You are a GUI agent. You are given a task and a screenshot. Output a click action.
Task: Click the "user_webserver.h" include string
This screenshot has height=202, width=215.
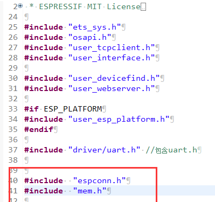(x=112, y=88)
